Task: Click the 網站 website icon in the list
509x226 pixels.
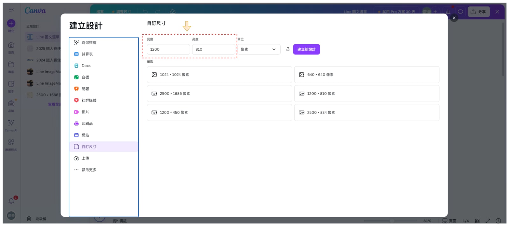Action: [x=76, y=135]
